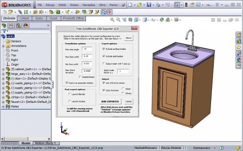Screen dimensions: 243x151
Task: Open PropertyManager tab icon
Action: (x=11, y=25)
